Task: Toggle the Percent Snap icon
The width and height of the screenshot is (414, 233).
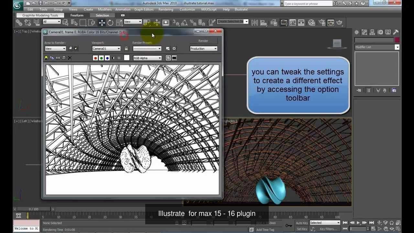Action: 193,22
